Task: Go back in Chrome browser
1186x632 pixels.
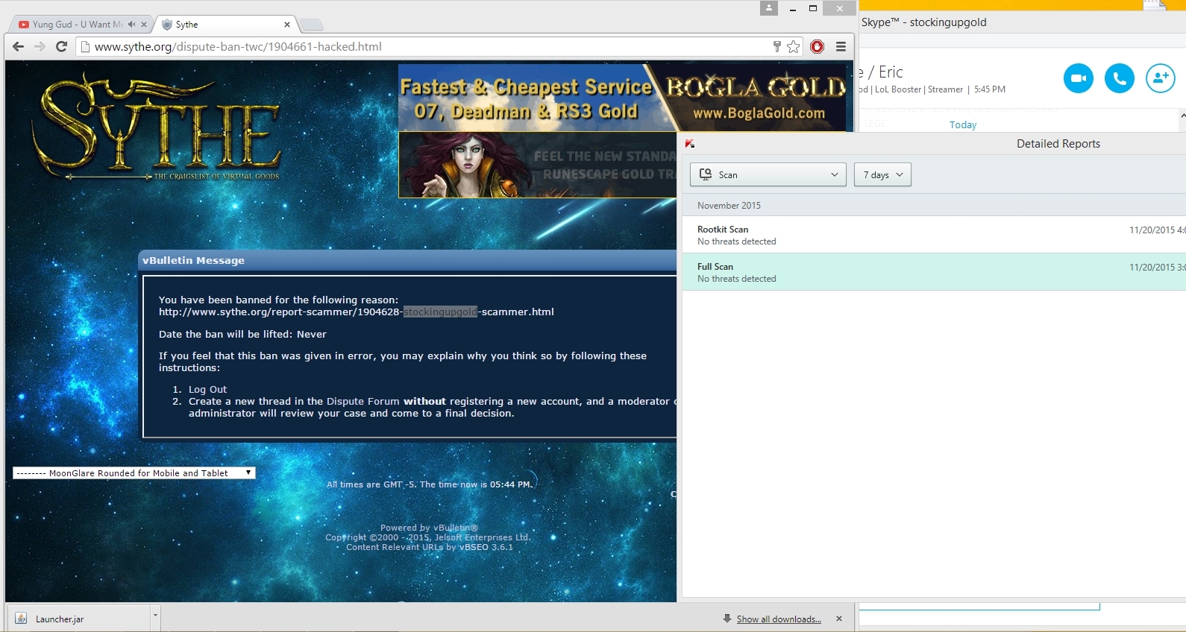Action: coord(19,46)
